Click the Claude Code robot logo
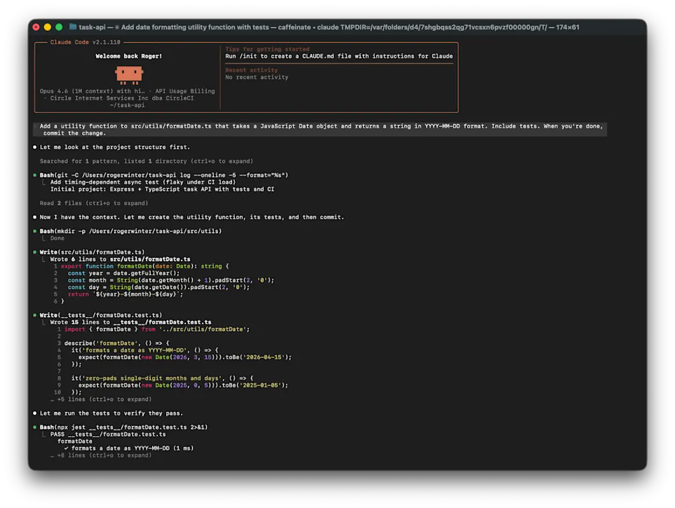The width and height of the screenshot is (675, 508). point(129,73)
